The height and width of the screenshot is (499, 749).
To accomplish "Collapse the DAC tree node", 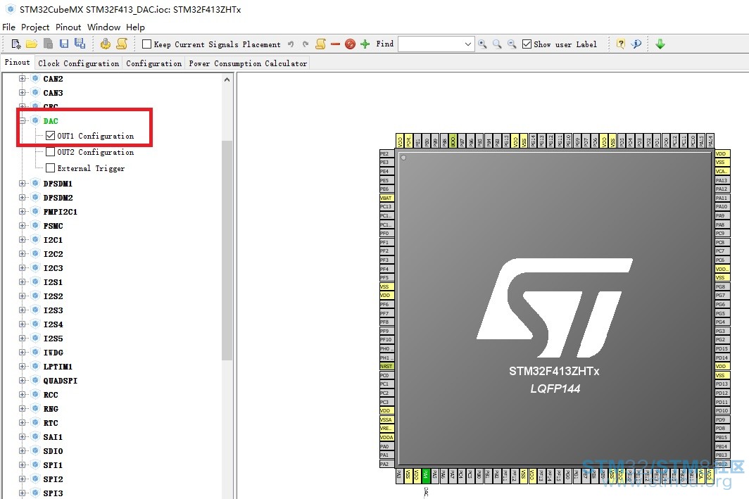I will pyautogui.click(x=22, y=121).
